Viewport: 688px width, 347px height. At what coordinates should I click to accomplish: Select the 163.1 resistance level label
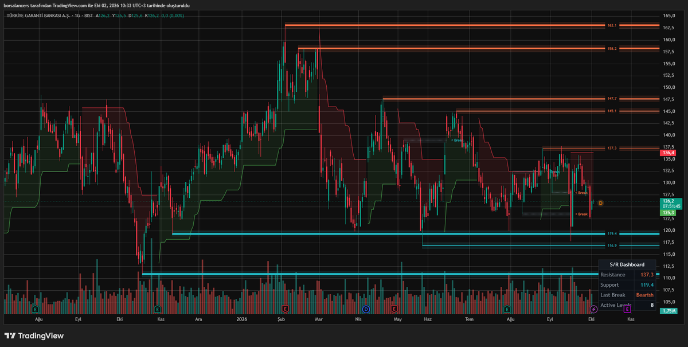tap(612, 25)
